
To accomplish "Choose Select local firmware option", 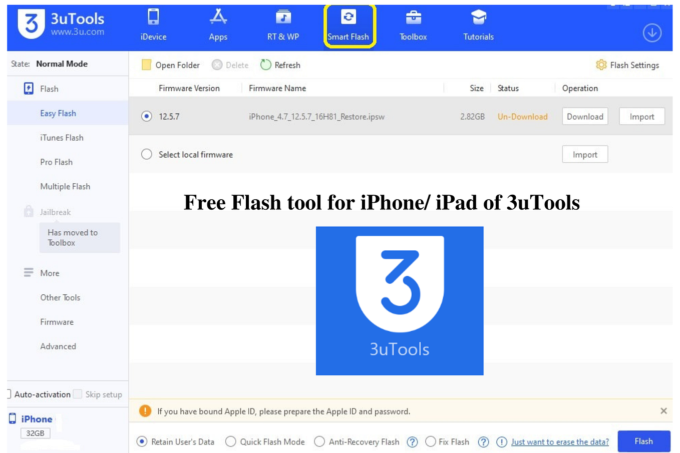I will pyautogui.click(x=146, y=154).
